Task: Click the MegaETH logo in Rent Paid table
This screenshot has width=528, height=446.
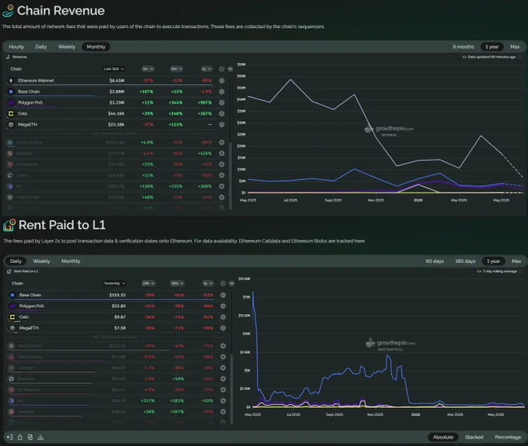Action: click(12, 328)
